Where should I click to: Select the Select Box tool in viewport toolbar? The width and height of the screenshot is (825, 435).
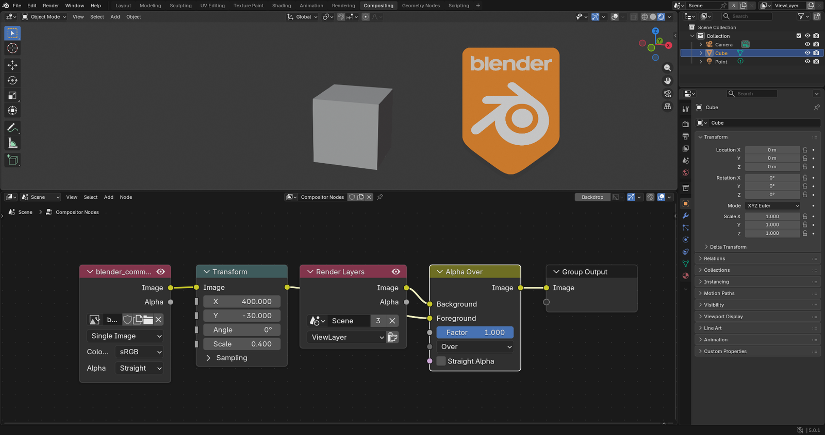click(12, 33)
